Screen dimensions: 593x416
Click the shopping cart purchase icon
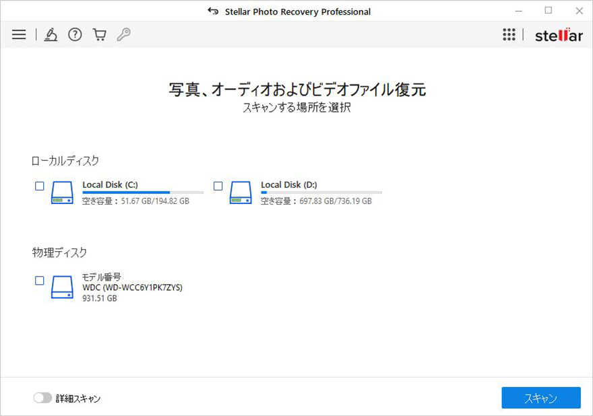98,34
